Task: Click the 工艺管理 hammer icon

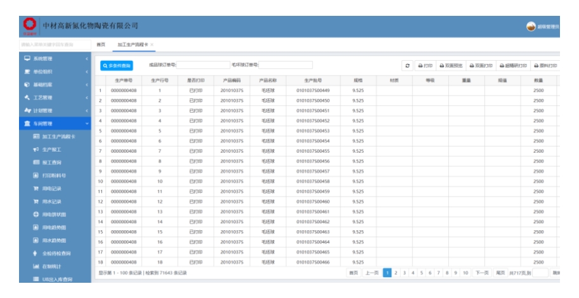Action: tap(27, 98)
